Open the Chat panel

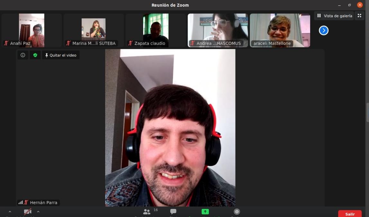tap(173, 212)
